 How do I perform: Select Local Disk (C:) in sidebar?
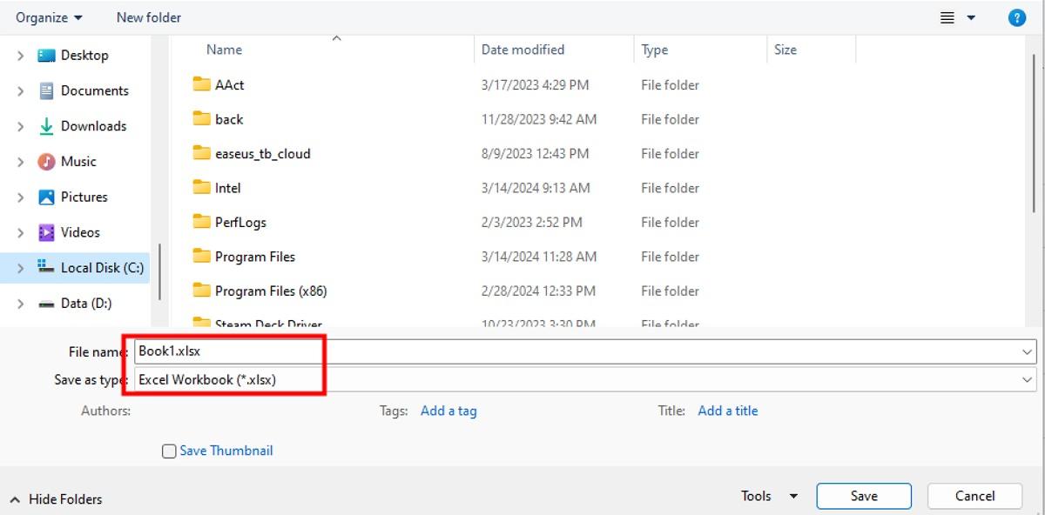[102, 267]
